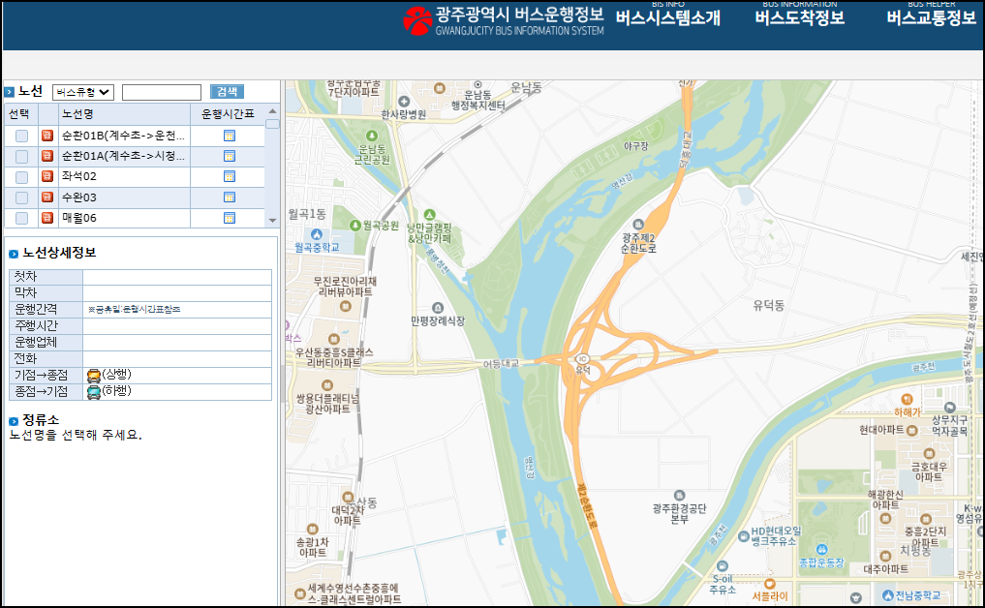Click the Gwangju bus information system logo
985x608 pixels.
click(x=504, y=20)
